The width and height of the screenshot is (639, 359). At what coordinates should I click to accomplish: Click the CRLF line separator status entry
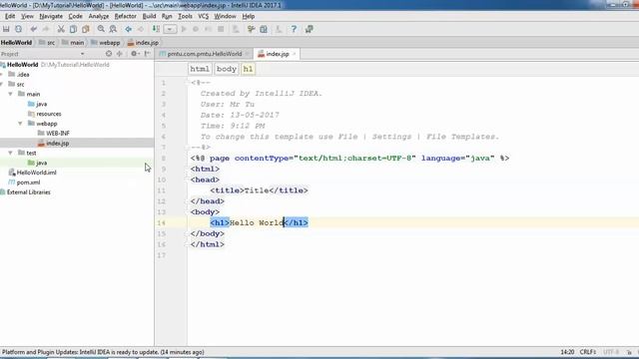pyautogui.click(x=588, y=352)
